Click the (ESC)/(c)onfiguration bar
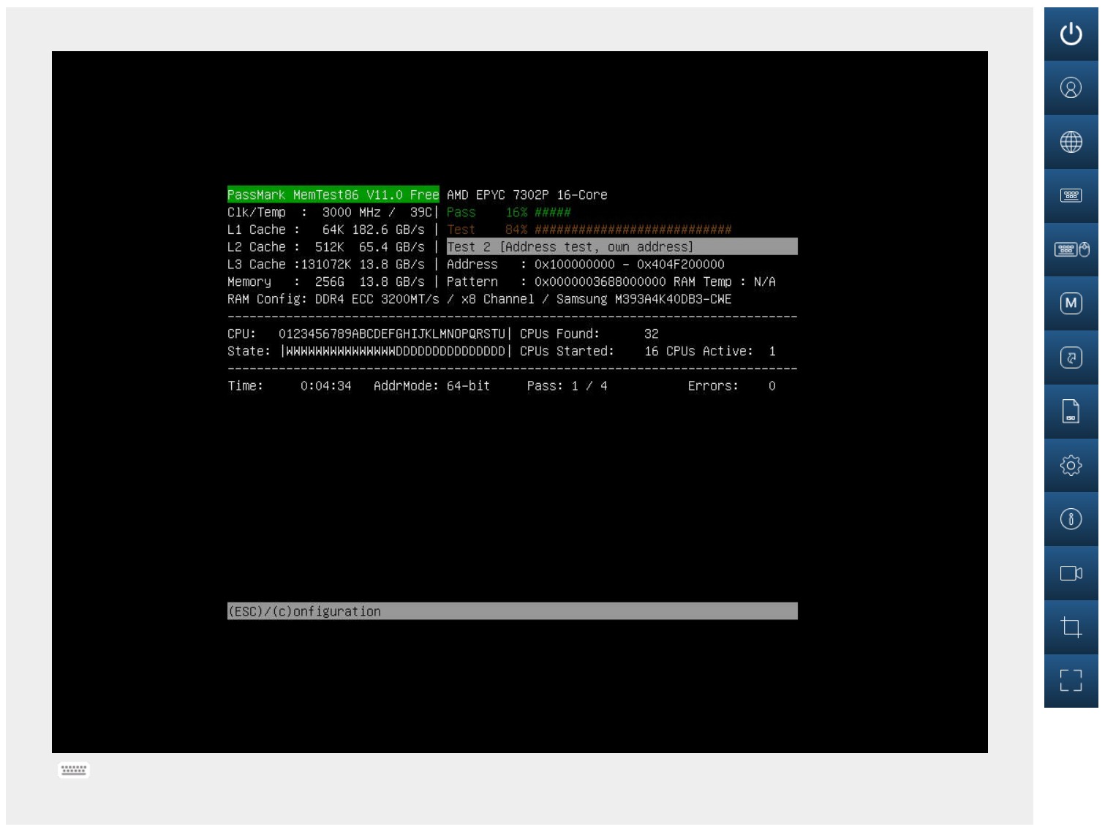 (512, 611)
